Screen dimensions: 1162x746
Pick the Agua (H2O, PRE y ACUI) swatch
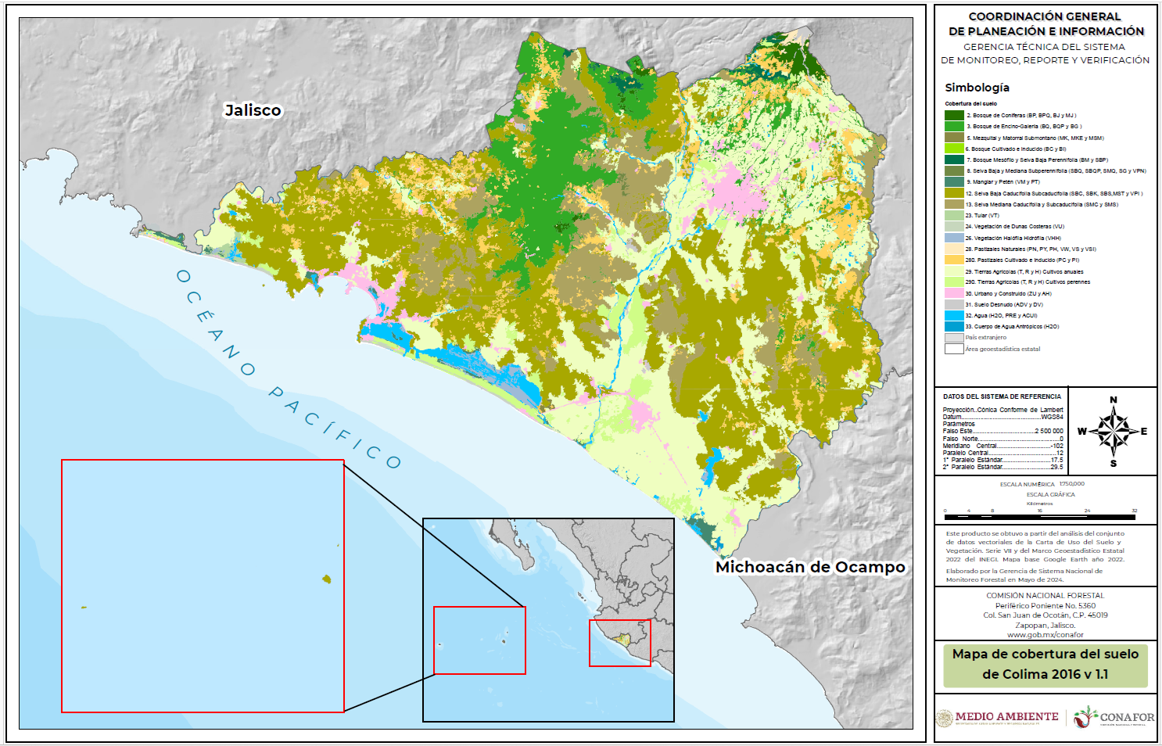click(954, 315)
